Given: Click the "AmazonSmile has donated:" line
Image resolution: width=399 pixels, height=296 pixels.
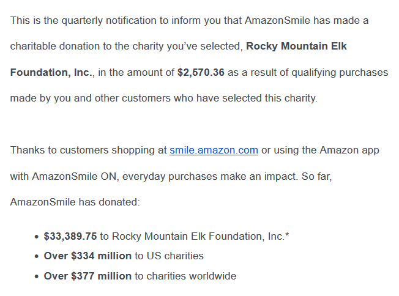Looking at the screenshot, I should click(75, 201).
